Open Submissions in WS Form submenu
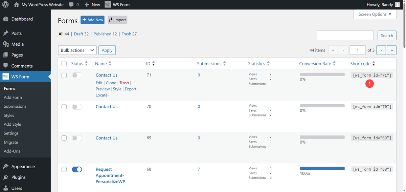 15,106
